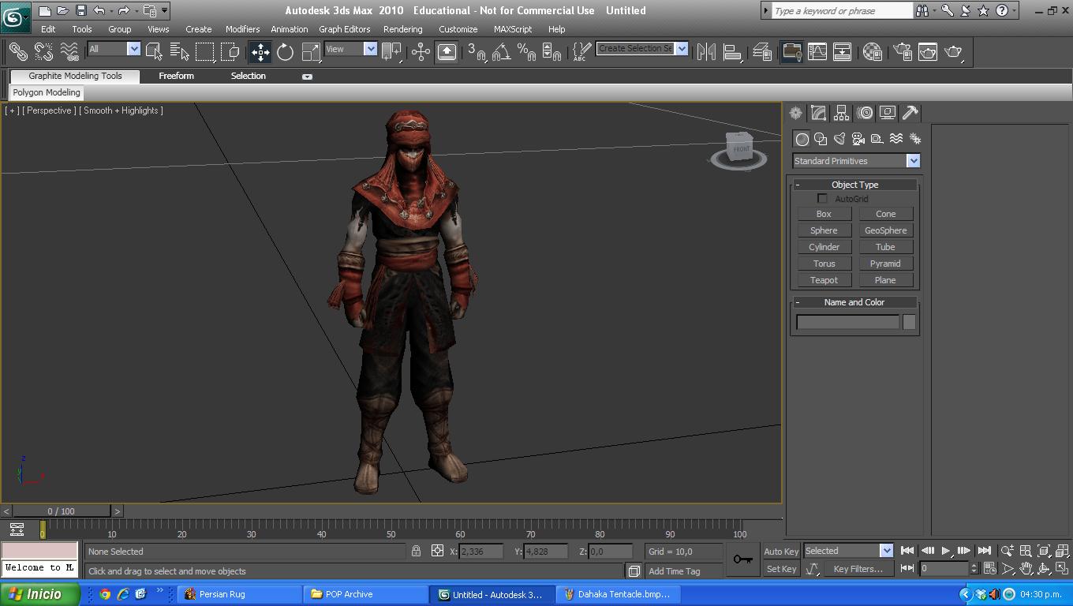Open the Modify command panel tab
Viewport: 1073px width, 606px height.
(x=818, y=113)
